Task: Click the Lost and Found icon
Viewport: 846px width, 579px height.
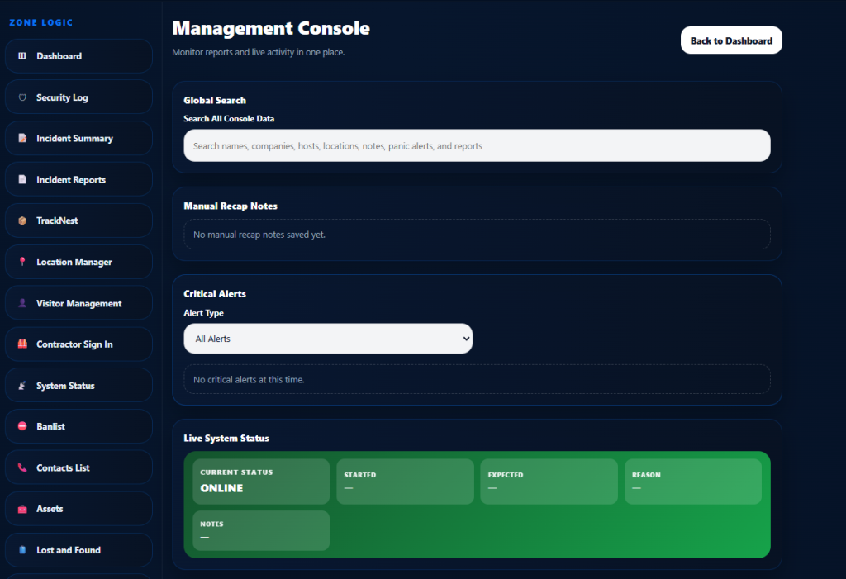Action: pyautogui.click(x=22, y=550)
